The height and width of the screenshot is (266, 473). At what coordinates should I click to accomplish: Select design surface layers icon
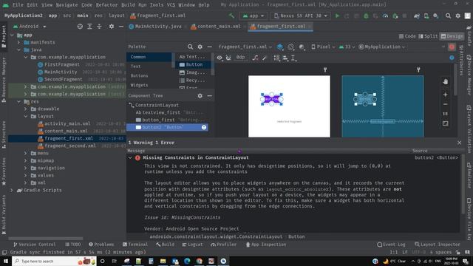[280, 47]
